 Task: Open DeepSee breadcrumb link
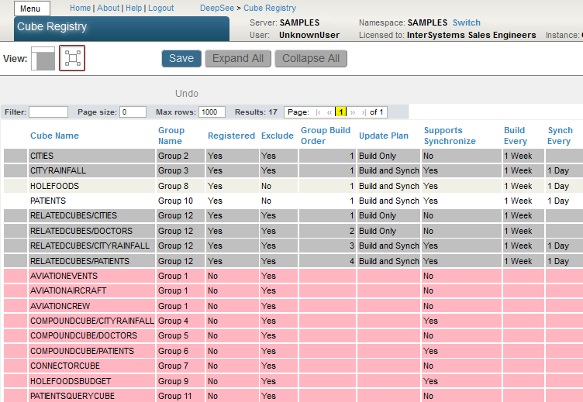click(217, 8)
